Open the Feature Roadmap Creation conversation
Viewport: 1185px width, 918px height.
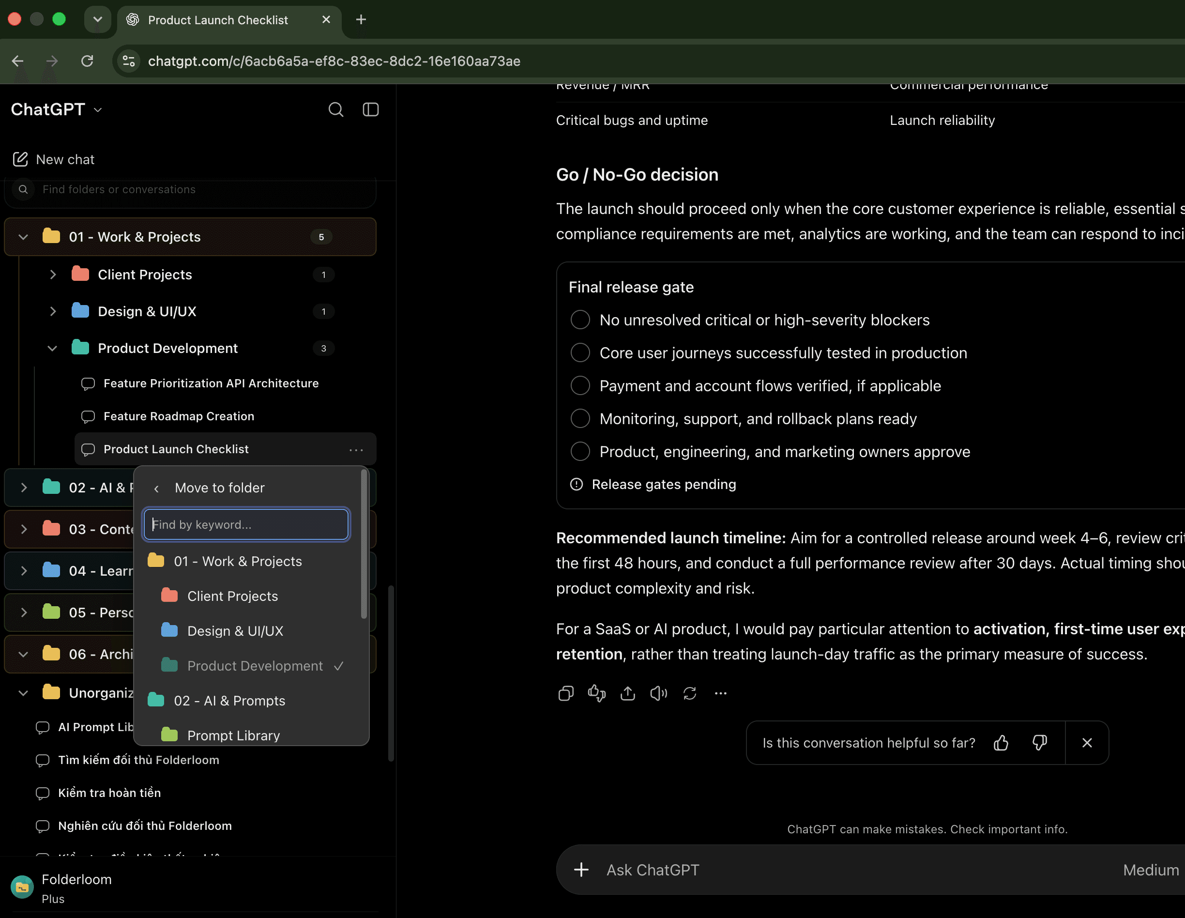click(x=225, y=417)
